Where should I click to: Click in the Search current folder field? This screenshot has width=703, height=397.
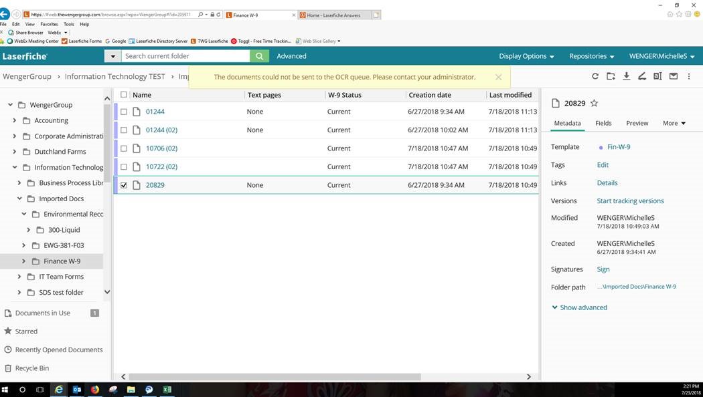[184, 56]
